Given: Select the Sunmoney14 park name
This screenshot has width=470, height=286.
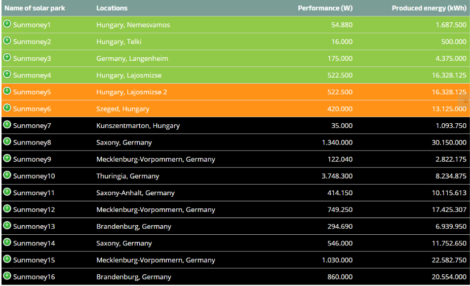Looking at the screenshot, I should tap(34, 243).
